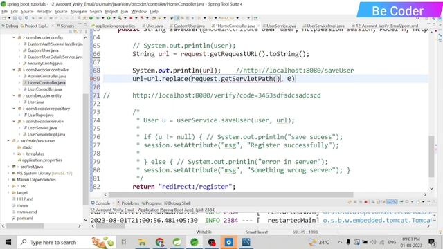Select HELP.md in project tree
The image size is (443, 249).
click(23, 199)
